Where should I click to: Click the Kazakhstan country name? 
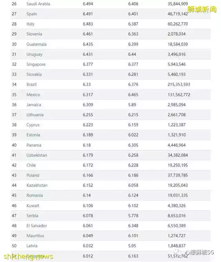37,185
